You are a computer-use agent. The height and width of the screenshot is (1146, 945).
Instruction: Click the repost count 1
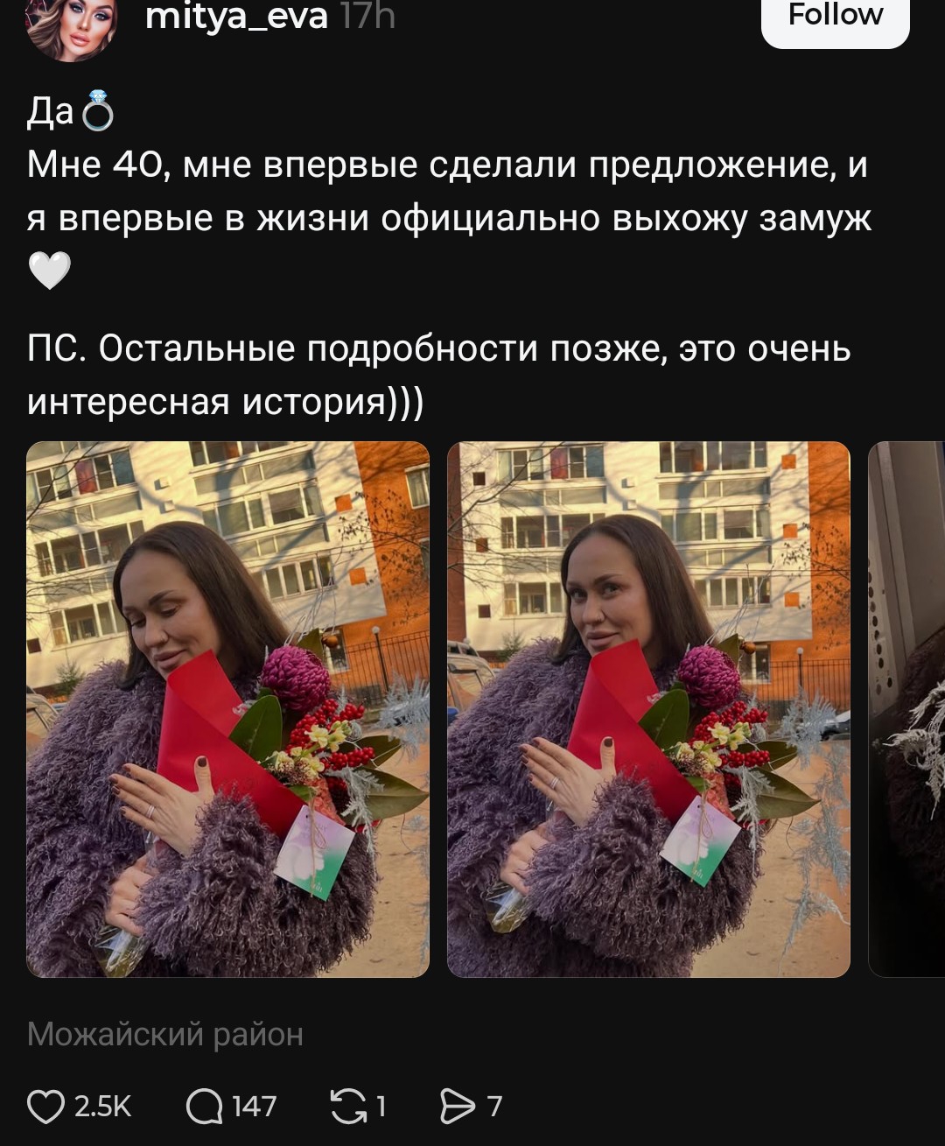(x=381, y=1107)
